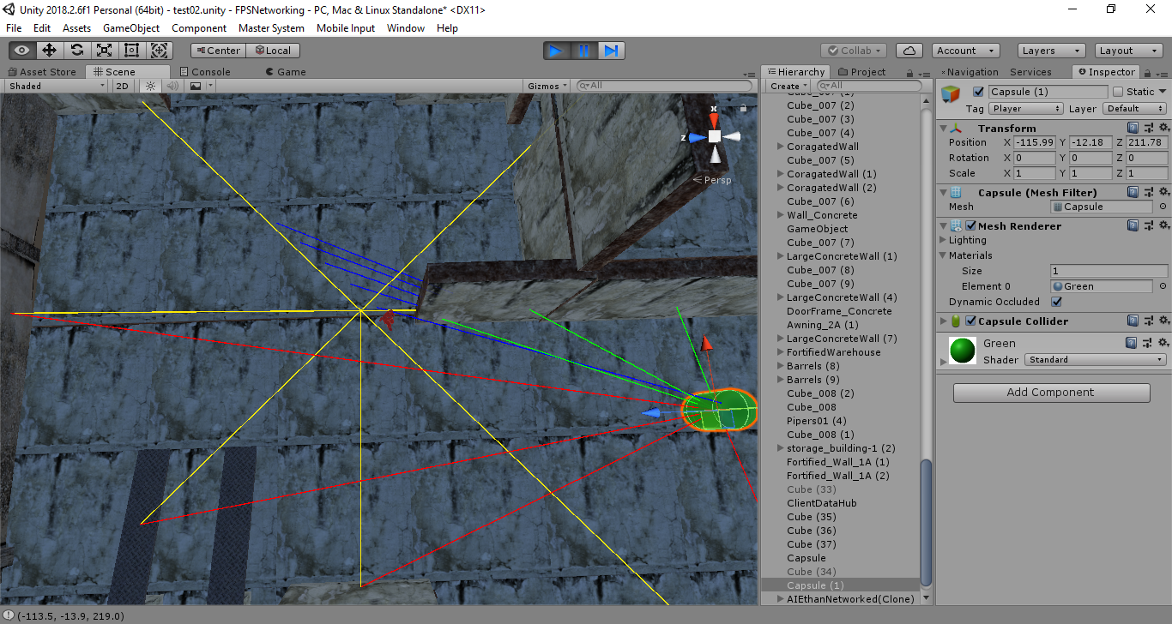Viewport: 1172px width, 624px height.
Task: Switch to the Console tab
Action: 205,72
